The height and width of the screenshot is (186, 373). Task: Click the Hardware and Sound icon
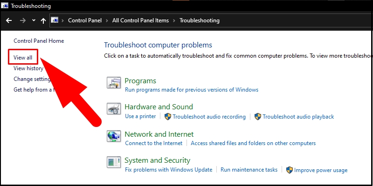[114, 109]
